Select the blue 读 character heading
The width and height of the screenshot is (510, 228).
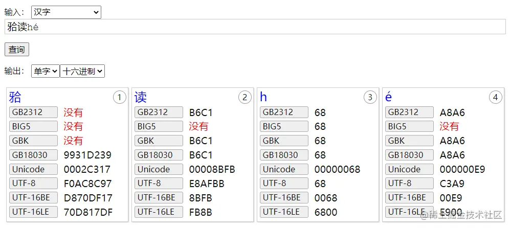(141, 97)
